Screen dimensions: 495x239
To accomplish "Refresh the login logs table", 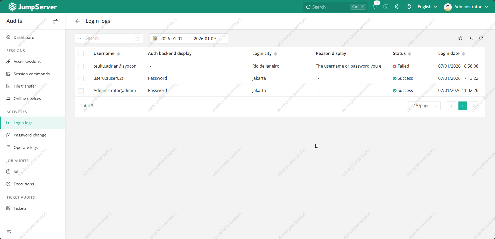I will (481, 38).
